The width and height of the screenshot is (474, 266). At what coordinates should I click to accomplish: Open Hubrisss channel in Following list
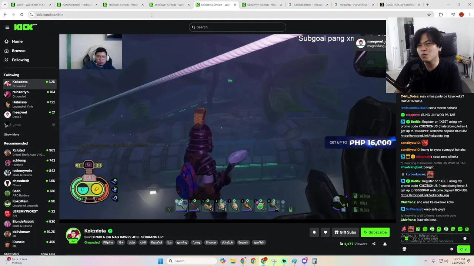30,104
